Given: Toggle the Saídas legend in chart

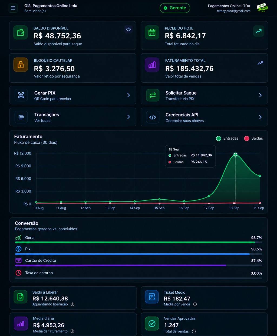Looking at the screenshot, I should (x=253, y=138).
